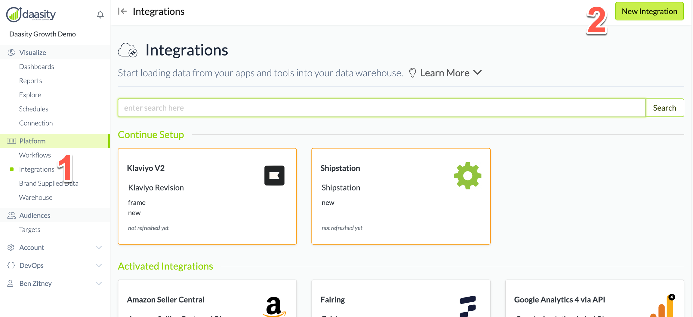
Task: Open Dashboards in the sidebar
Action: click(36, 66)
